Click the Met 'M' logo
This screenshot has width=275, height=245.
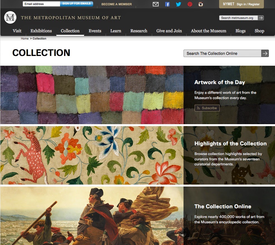click(10, 17)
